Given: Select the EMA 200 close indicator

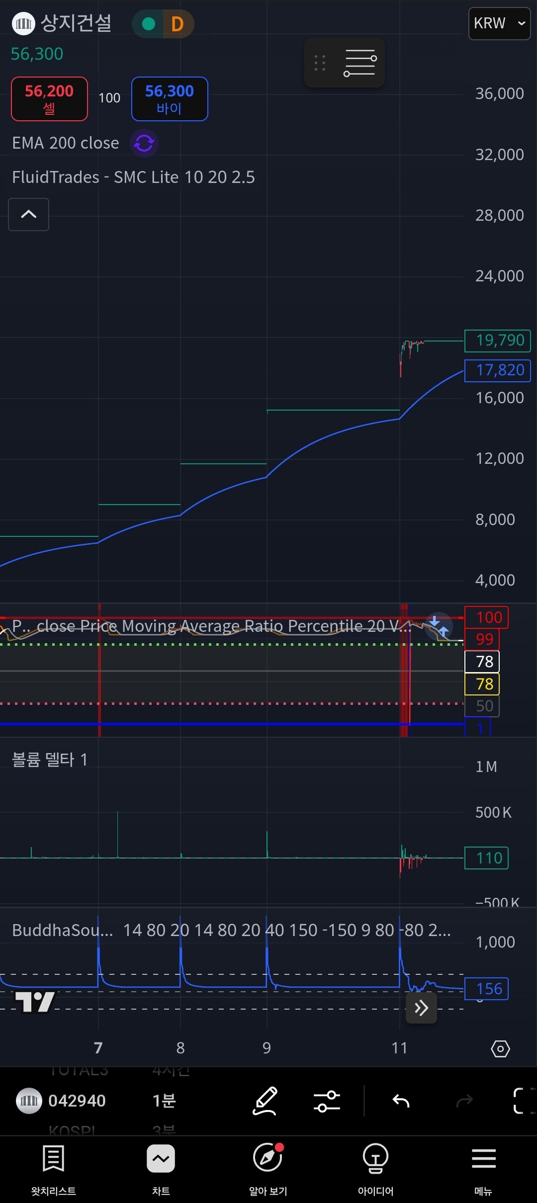Looking at the screenshot, I should point(66,143).
